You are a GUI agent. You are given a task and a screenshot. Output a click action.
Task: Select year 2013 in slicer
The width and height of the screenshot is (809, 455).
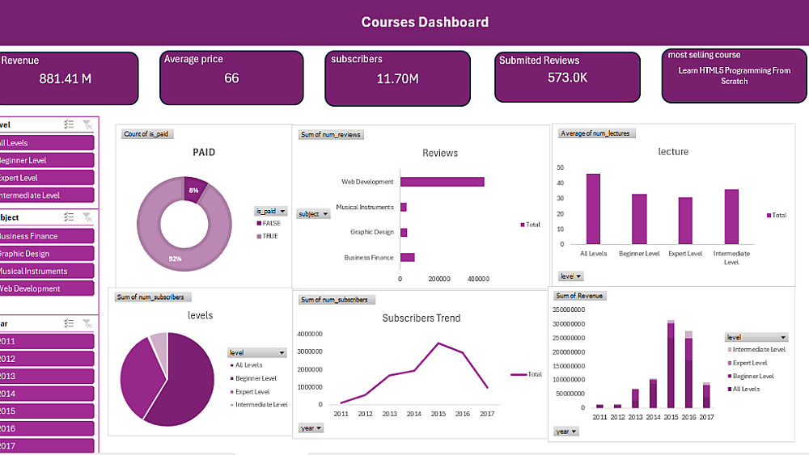[x=46, y=376]
